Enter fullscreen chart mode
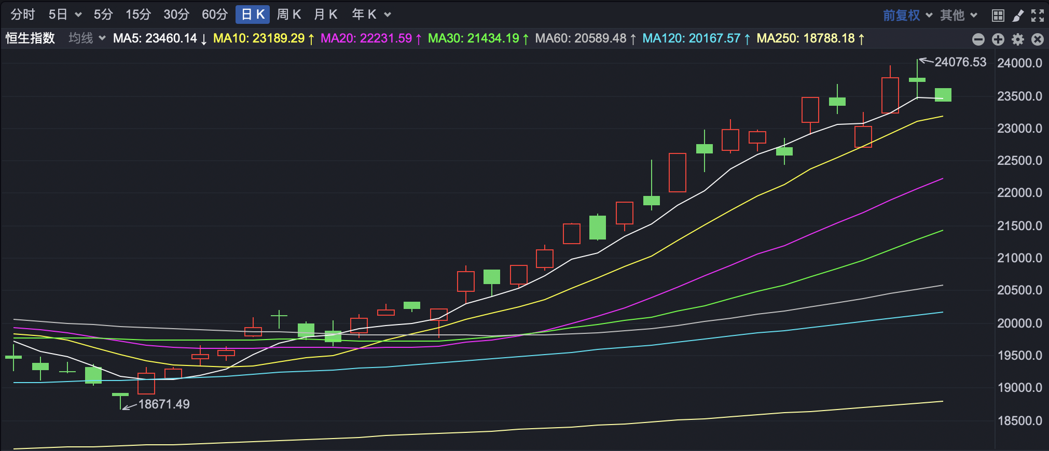Image resolution: width=1049 pixels, height=451 pixels. (x=1038, y=16)
